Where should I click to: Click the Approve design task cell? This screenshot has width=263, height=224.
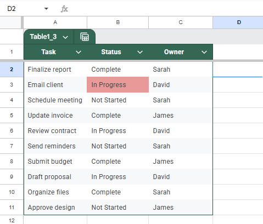[55, 208]
